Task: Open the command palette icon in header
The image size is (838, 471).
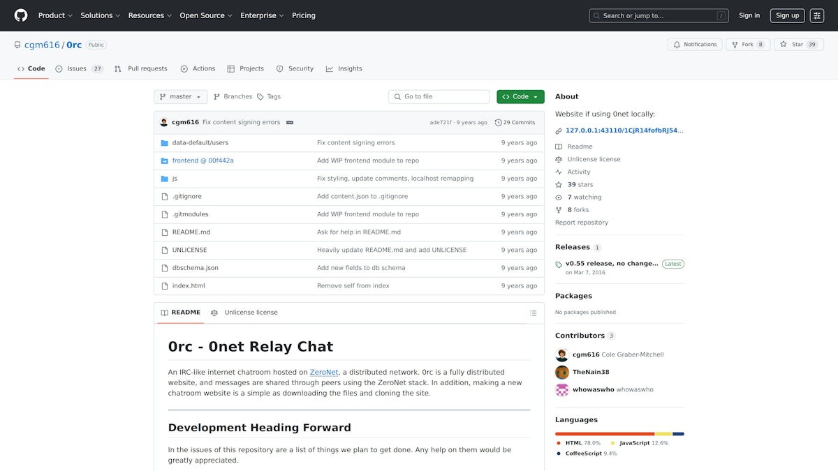Action: coord(817,15)
